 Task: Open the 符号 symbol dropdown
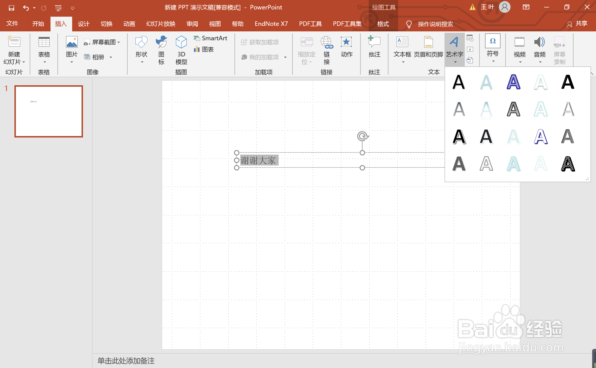click(493, 61)
